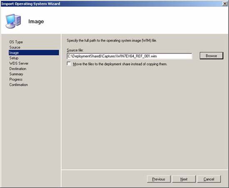Click the Browse button for source file
Viewport: 229px width, 188px height.
tap(212, 56)
